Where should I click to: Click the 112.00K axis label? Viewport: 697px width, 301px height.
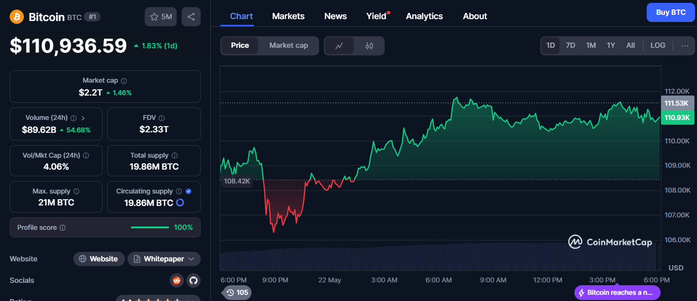pyautogui.click(x=677, y=91)
